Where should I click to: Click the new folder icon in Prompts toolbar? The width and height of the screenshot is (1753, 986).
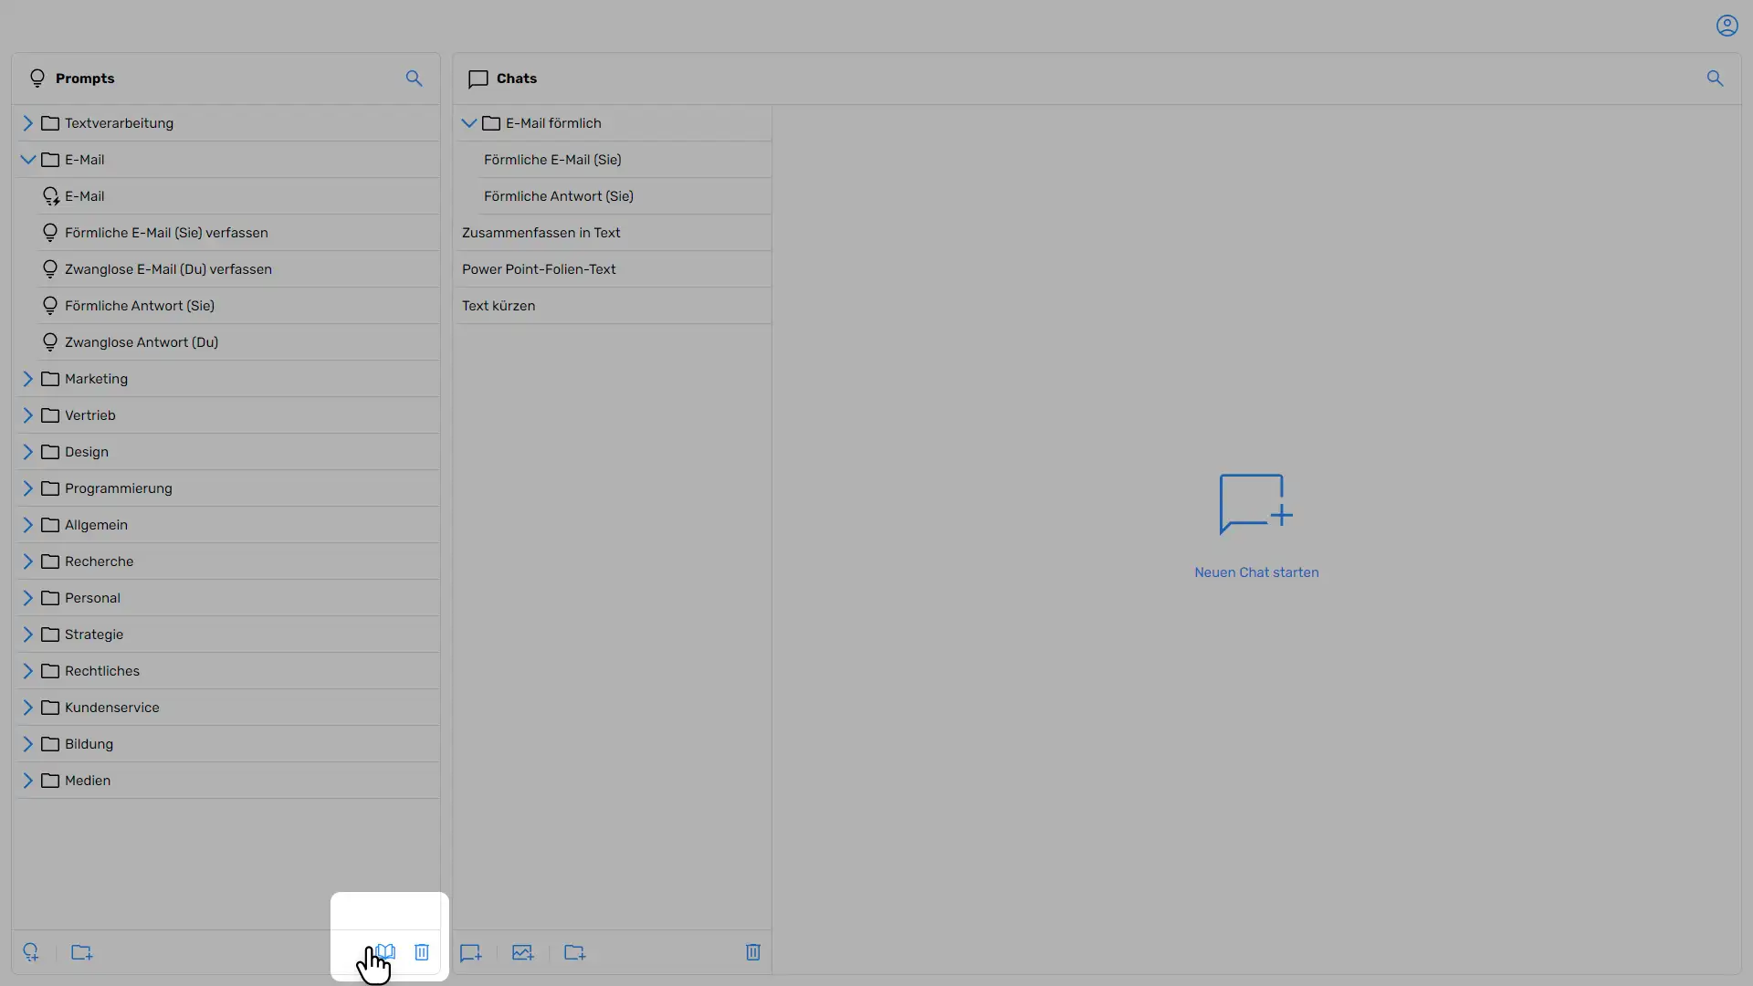82,952
